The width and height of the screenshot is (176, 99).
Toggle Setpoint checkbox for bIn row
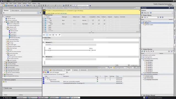111,20
